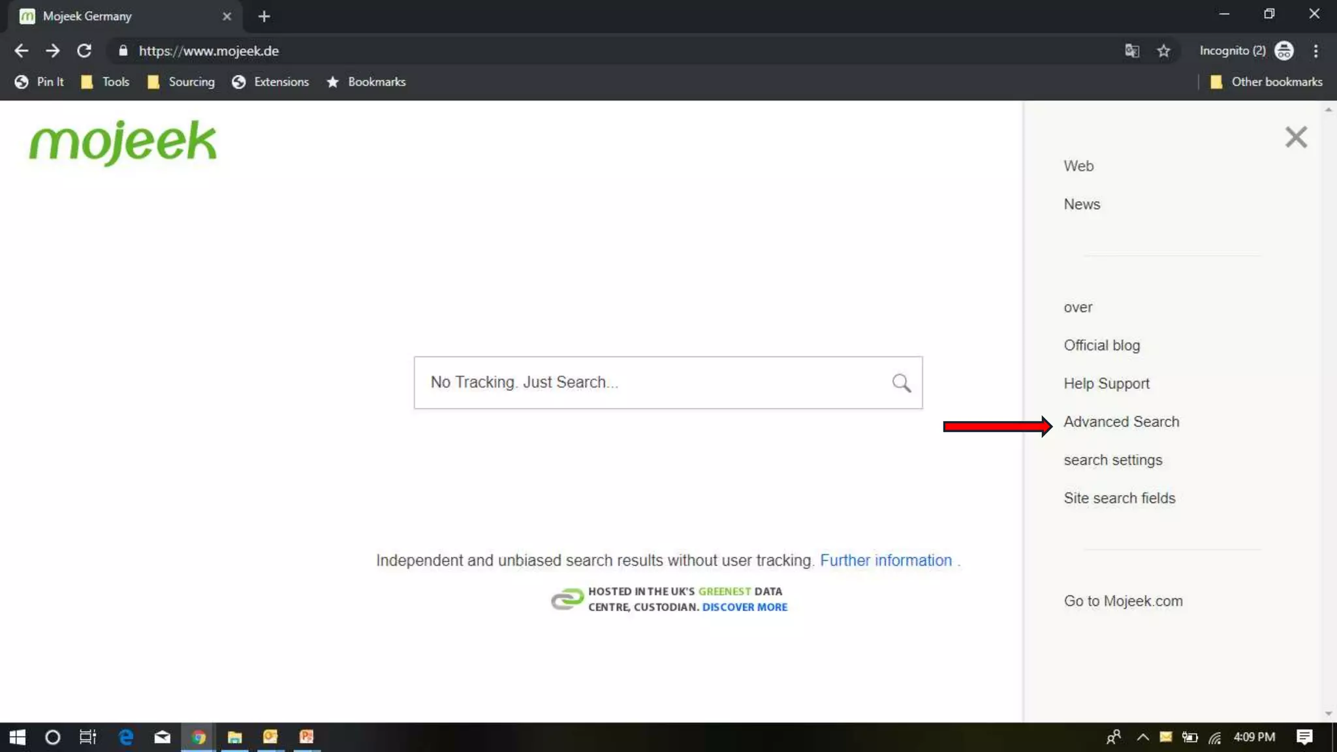
Task: Go back with browser back arrow
Action: (22, 51)
